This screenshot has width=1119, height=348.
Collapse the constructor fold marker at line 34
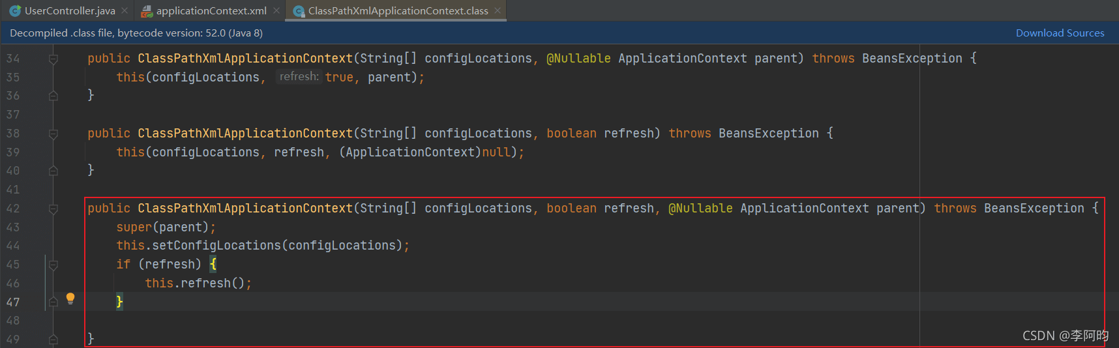point(53,59)
